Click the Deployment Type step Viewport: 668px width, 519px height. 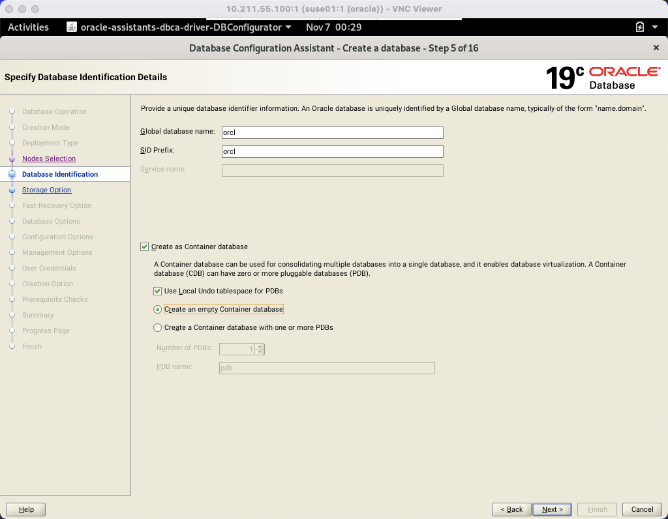50,143
